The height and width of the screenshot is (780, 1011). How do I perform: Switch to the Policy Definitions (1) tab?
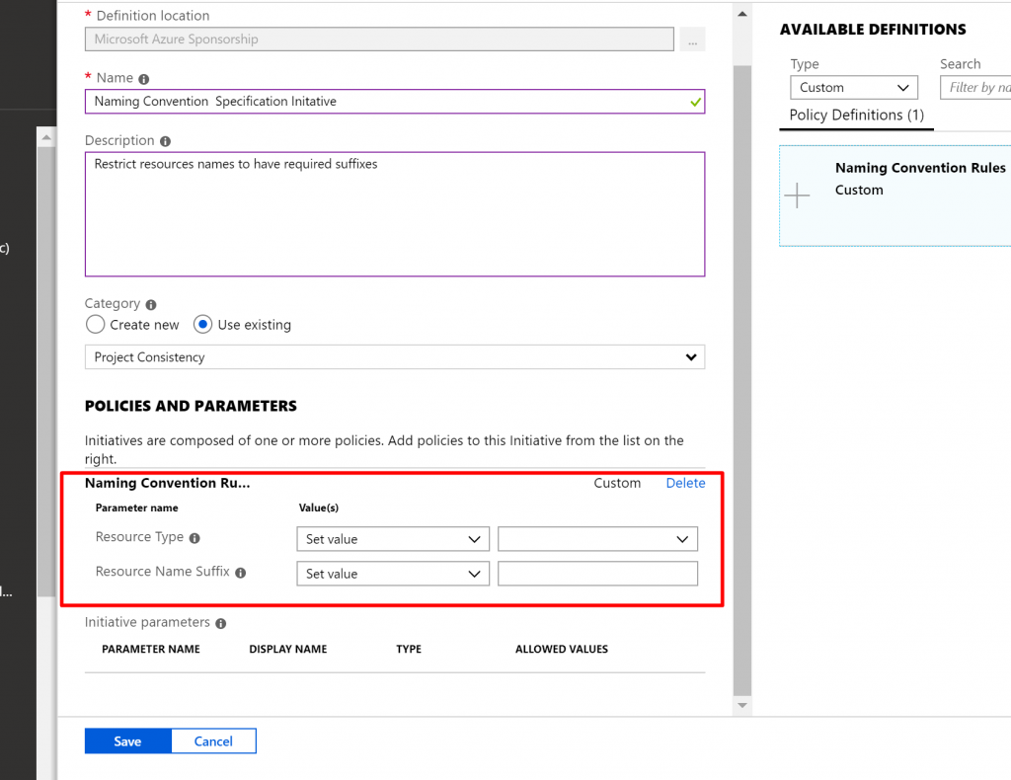[x=856, y=116]
